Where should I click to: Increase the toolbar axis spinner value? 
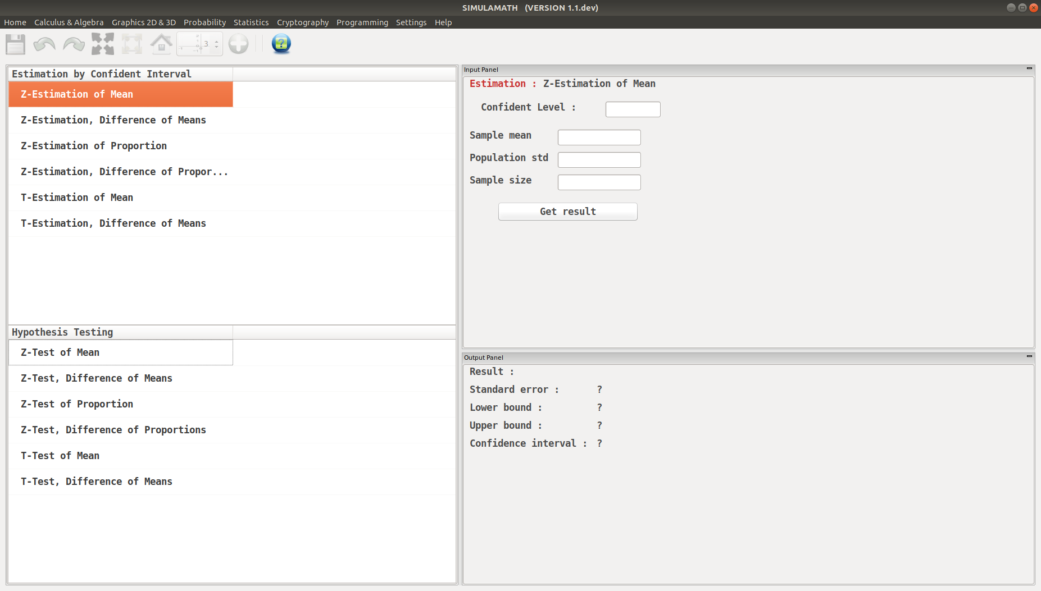pyautogui.click(x=216, y=40)
